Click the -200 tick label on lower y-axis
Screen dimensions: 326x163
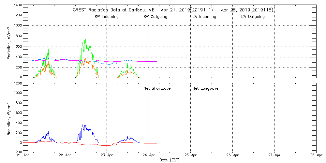click(x=17, y=152)
